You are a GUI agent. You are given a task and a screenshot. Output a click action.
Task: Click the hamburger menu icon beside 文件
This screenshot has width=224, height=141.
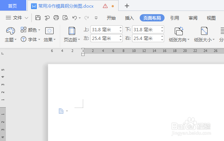coord(8,18)
